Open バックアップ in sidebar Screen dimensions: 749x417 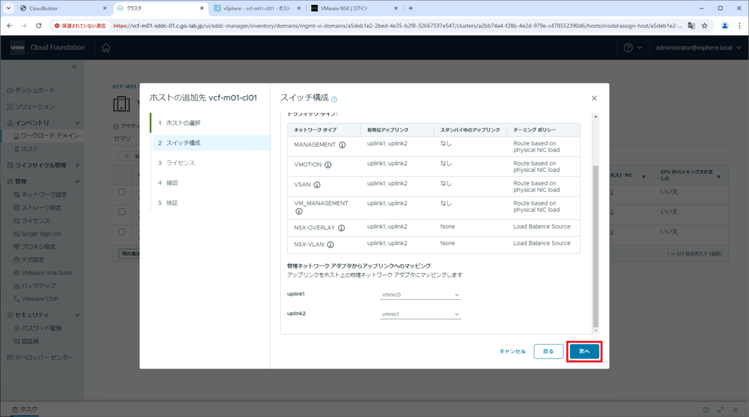[39, 286]
